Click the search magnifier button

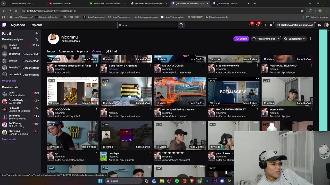[181, 25]
